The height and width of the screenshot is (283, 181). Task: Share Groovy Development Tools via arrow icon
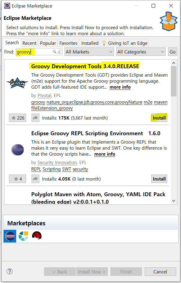[35, 118]
